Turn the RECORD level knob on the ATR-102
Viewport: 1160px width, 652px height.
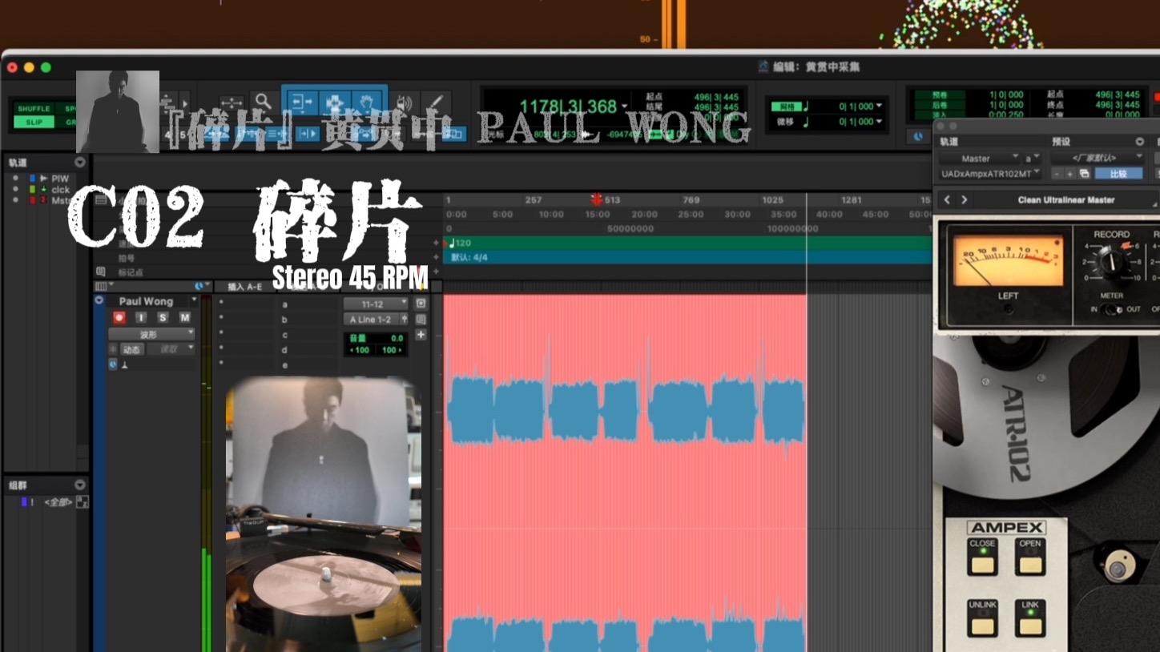pos(1112,261)
